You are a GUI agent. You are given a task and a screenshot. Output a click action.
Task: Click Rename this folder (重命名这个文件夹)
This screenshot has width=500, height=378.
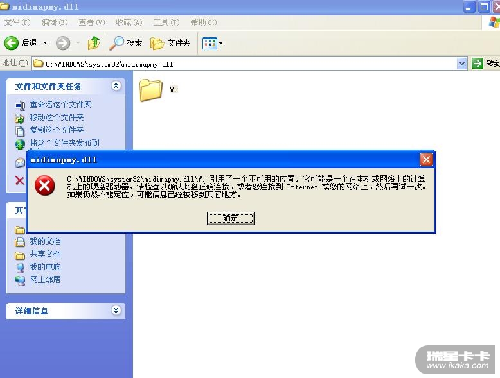pyautogui.click(x=60, y=105)
